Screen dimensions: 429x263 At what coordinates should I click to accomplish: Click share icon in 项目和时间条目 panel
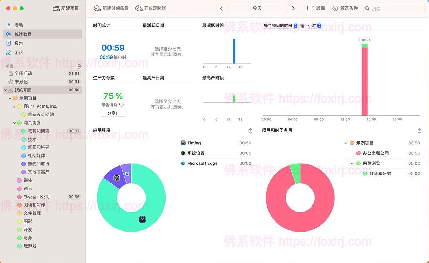(x=419, y=130)
